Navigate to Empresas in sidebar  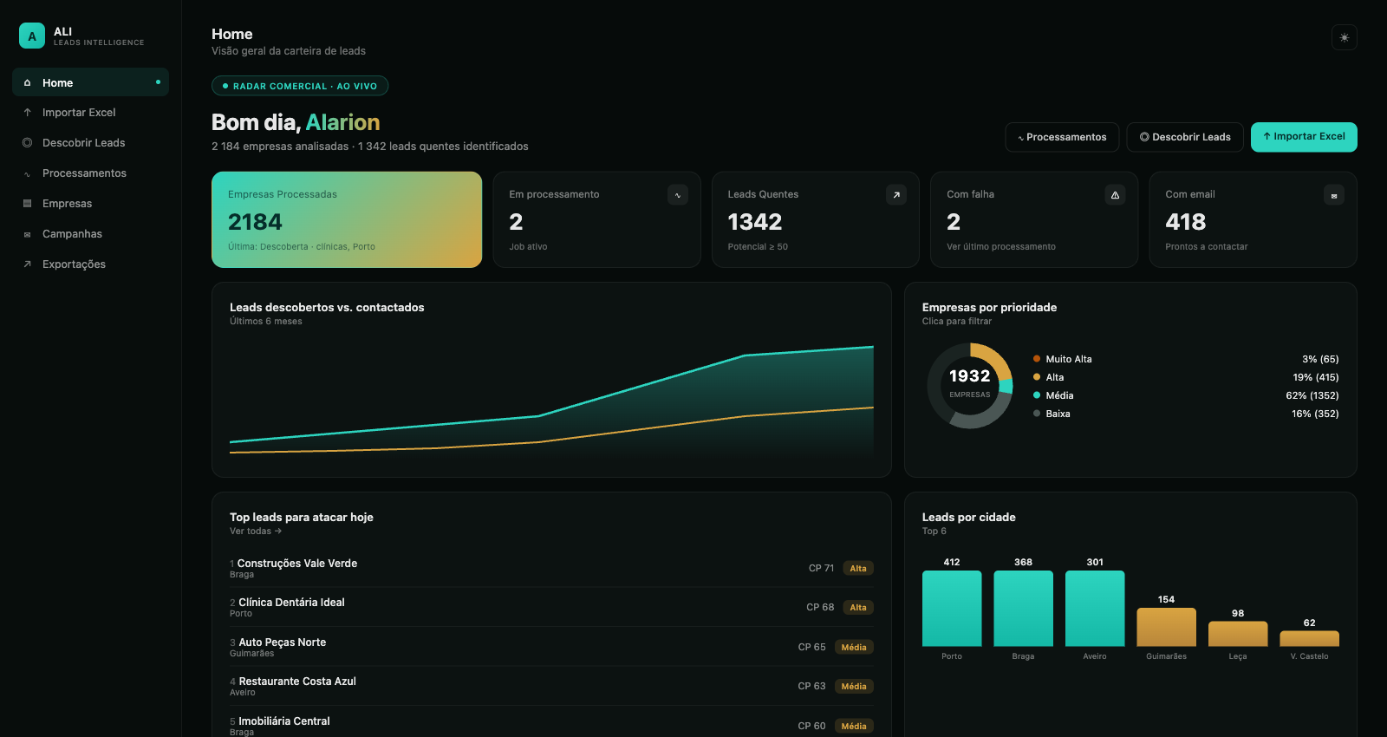90,204
